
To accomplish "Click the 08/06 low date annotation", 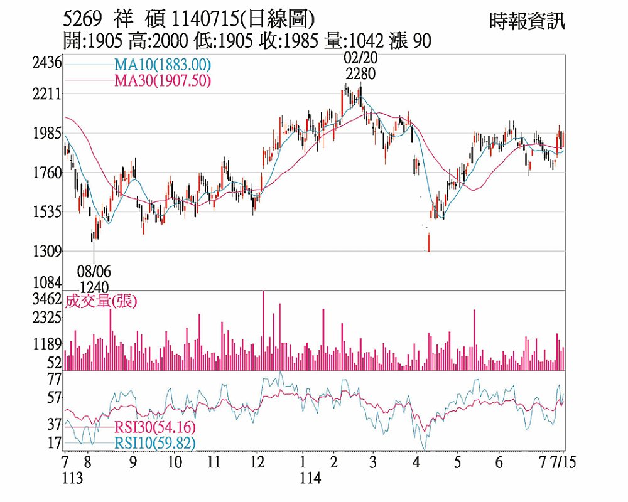I will point(94,272).
